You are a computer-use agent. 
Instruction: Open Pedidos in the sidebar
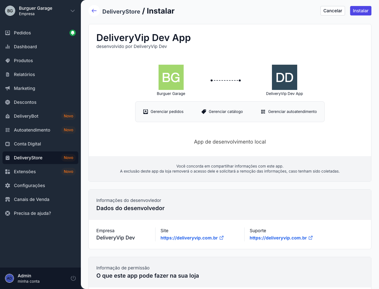[x=40, y=33]
